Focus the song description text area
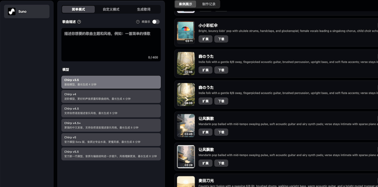This screenshot has width=378, height=187. 111,45
